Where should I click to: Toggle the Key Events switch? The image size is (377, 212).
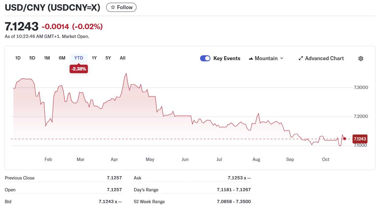point(205,58)
